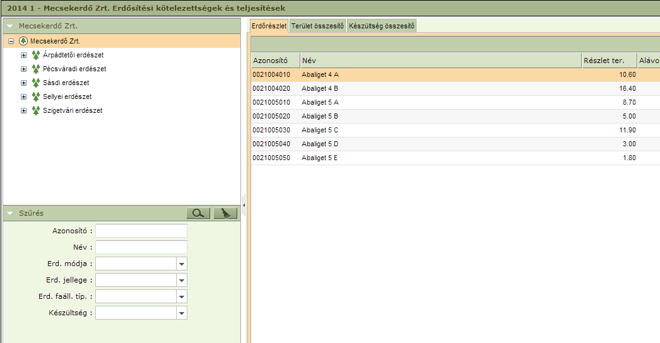Expand the Szigetvári erdészet node
Image resolution: width=660 pixels, height=343 pixels.
click(23, 111)
